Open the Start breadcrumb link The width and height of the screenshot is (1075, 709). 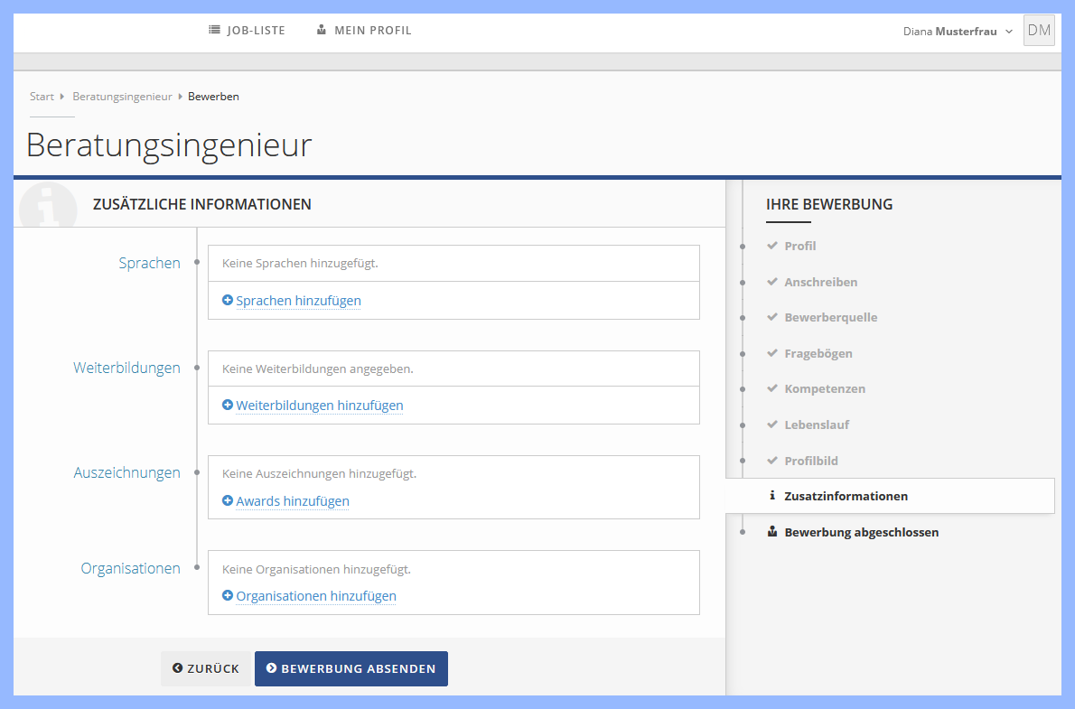tap(42, 96)
